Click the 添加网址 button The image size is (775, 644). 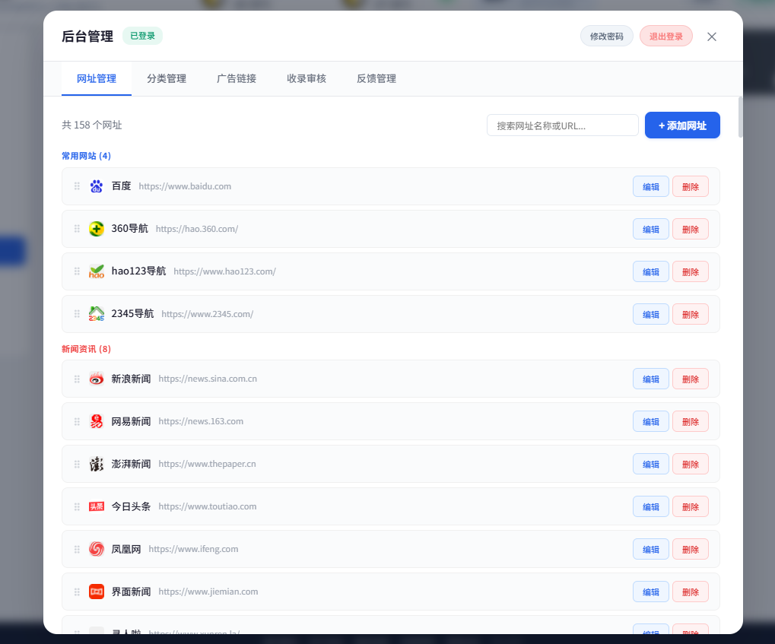click(682, 125)
